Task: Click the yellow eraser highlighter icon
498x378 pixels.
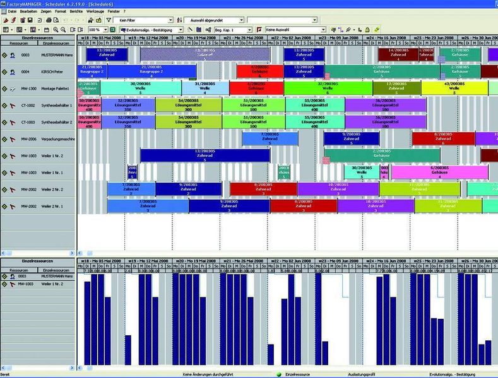Action: [377, 30]
